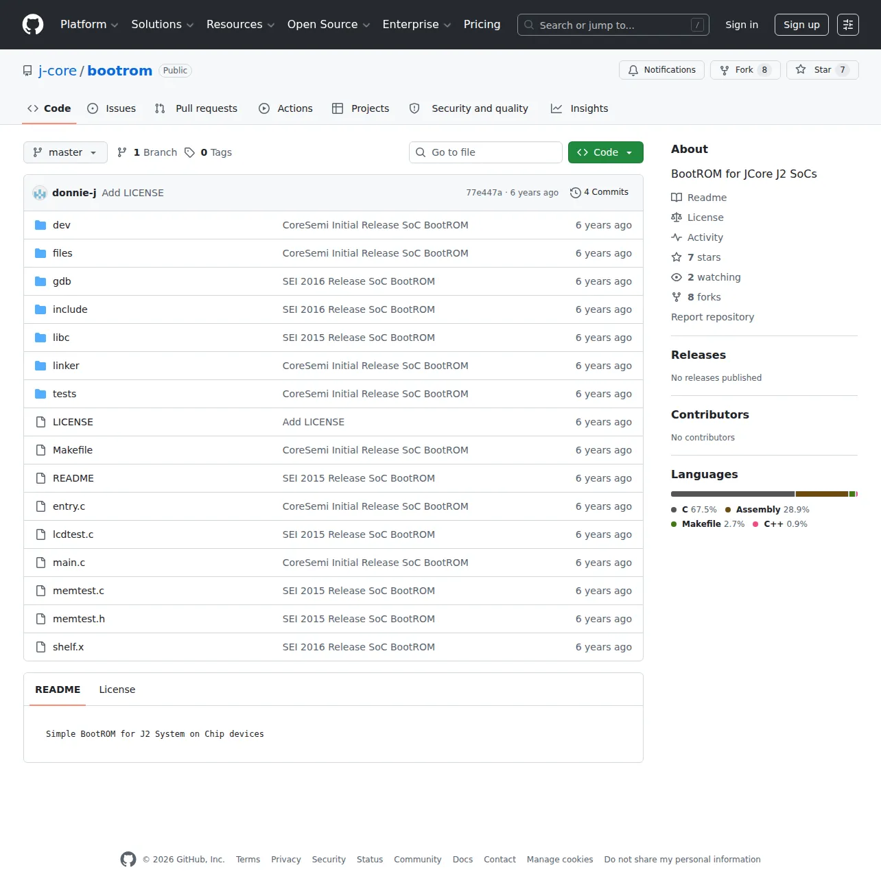This screenshot has width=881, height=896.
Task: Focus the Go to file field
Action: click(486, 152)
